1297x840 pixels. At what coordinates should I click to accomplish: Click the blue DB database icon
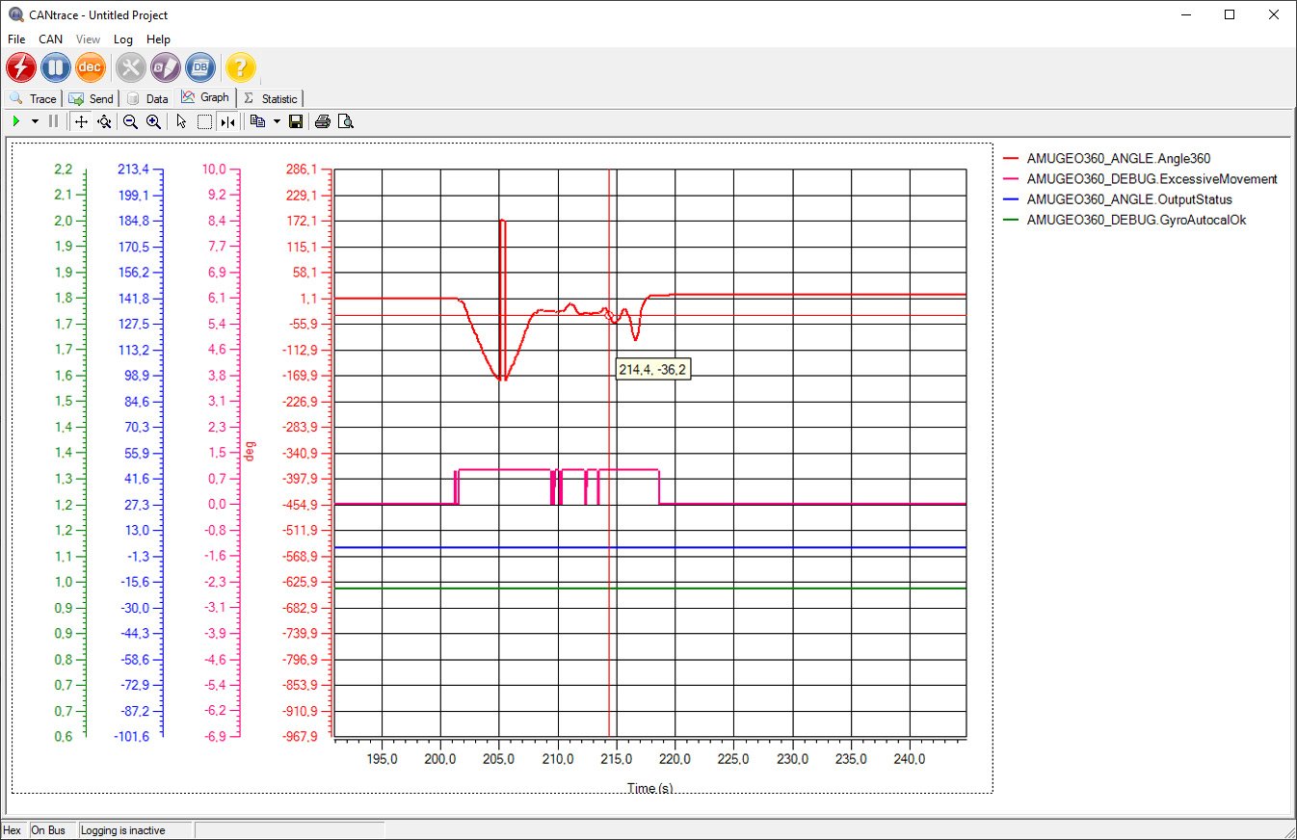point(200,67)
